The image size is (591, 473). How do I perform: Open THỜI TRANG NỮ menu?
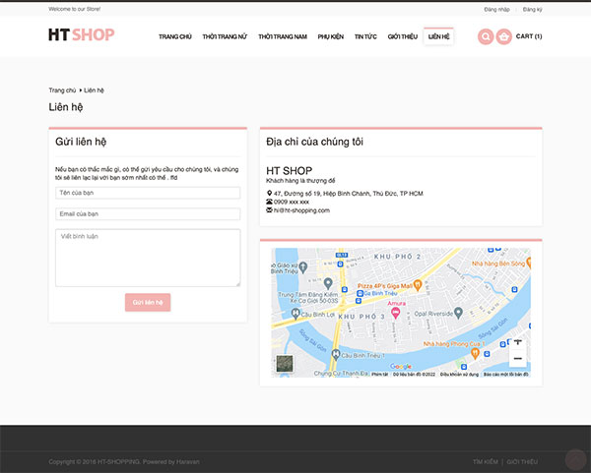tap(225, 37)
